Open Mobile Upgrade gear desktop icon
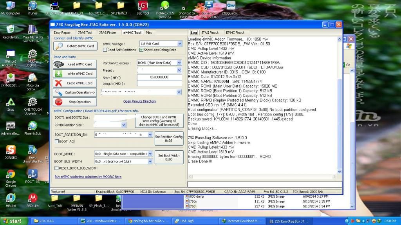The image size is (401, 225). coord(33,58)
